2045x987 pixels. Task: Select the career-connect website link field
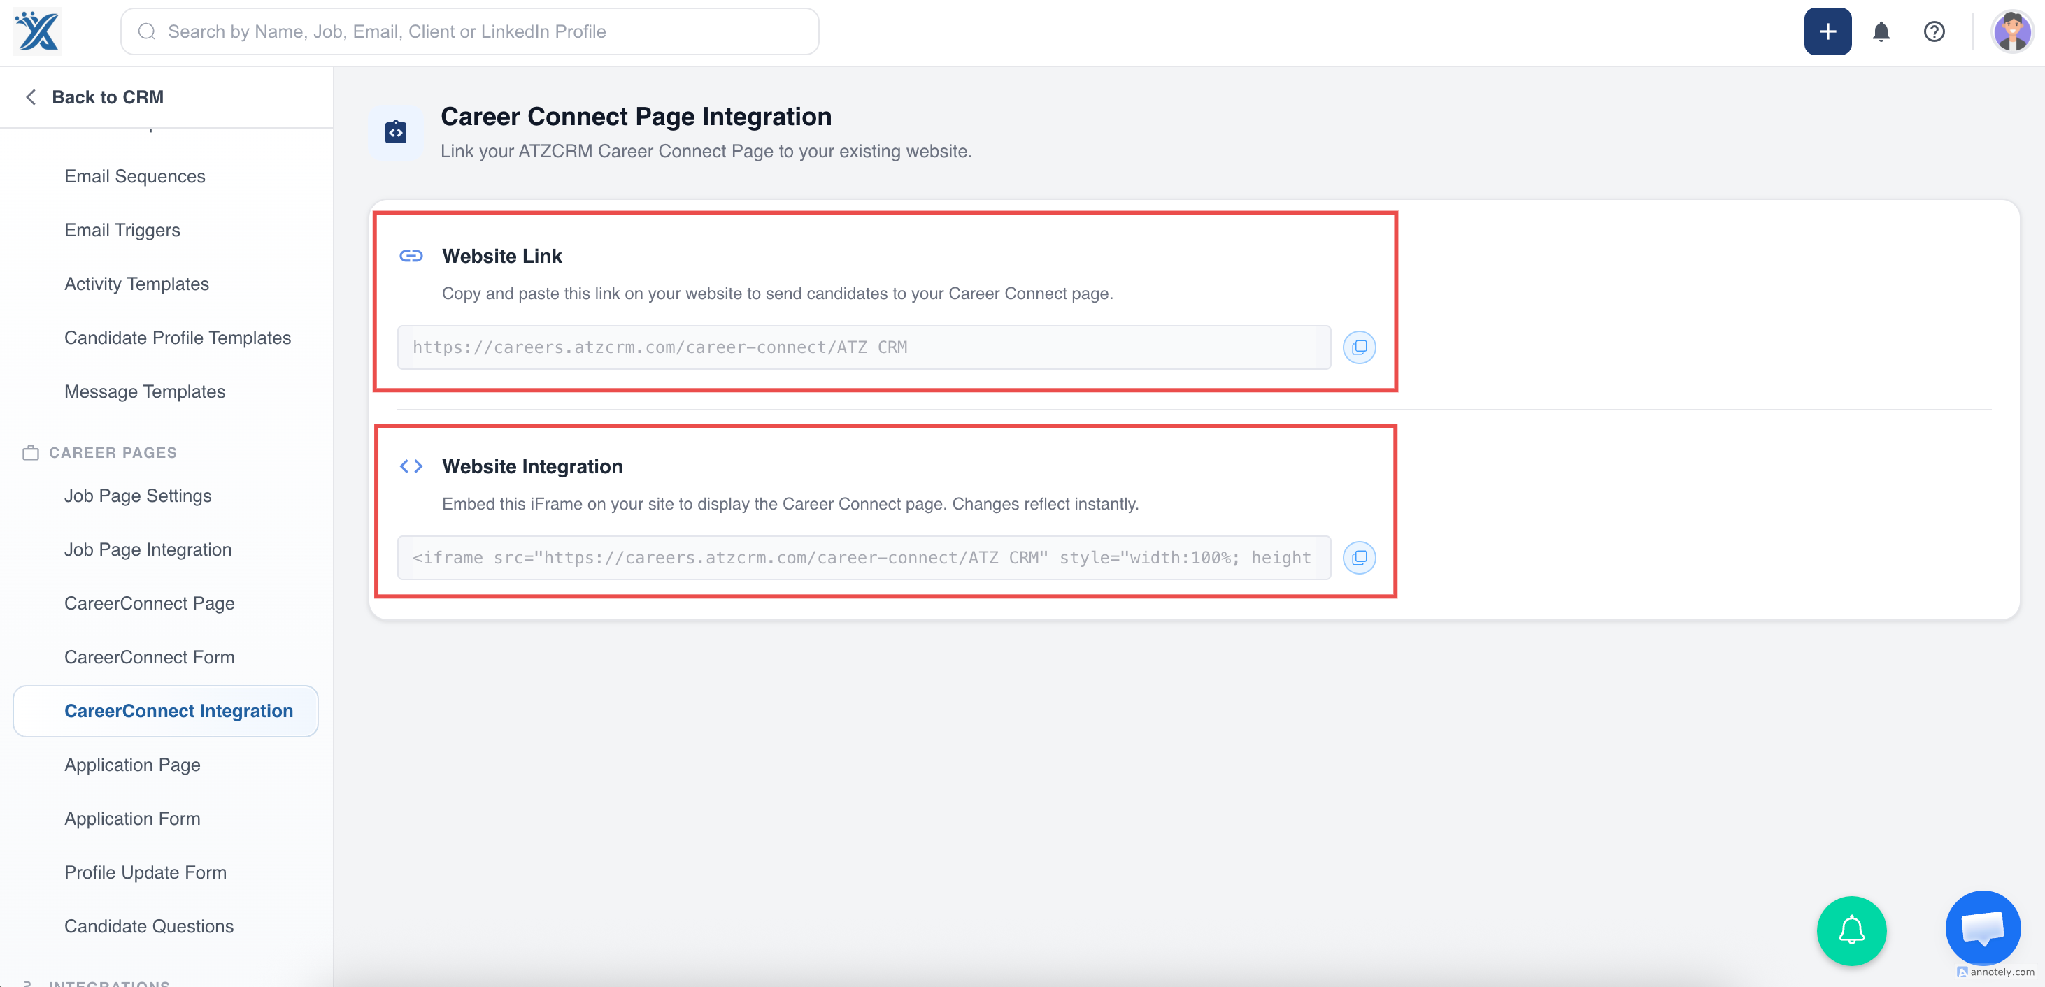tap(864, 347)
